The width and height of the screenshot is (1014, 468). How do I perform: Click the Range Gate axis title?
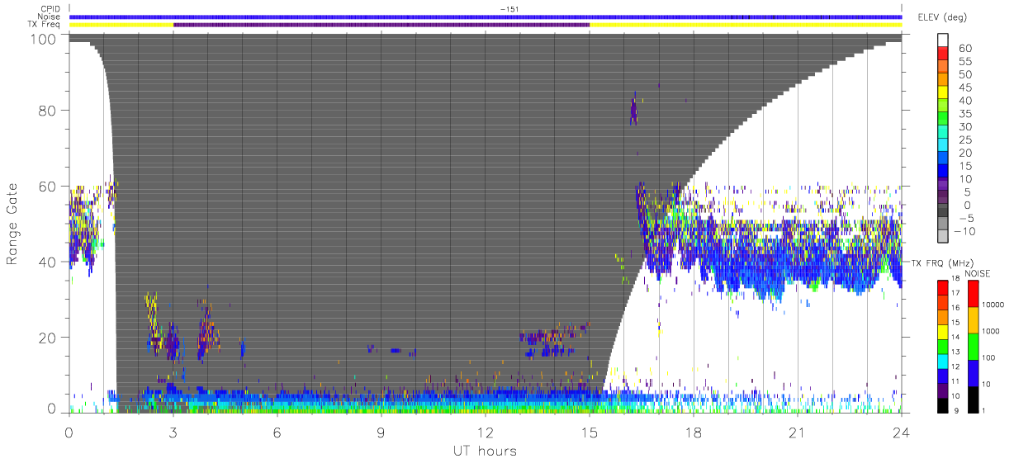(13, 224)
